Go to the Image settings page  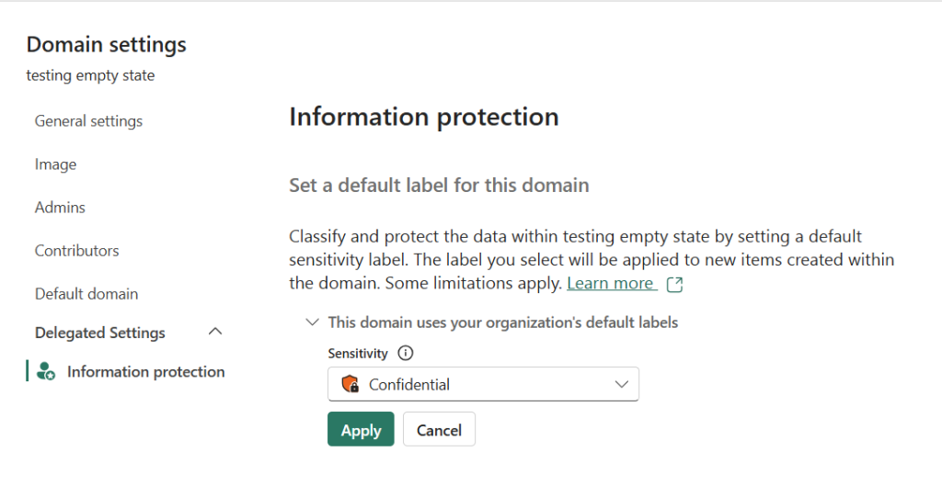(55, 164)
